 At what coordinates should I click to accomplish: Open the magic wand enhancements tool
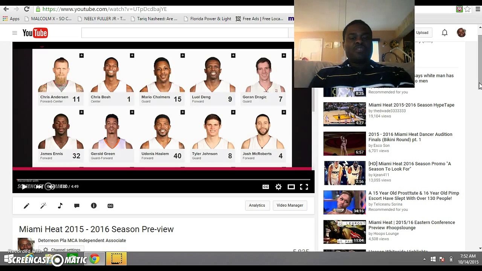43,206
